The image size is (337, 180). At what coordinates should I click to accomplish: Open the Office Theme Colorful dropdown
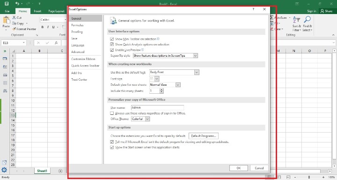coord(147,119)
